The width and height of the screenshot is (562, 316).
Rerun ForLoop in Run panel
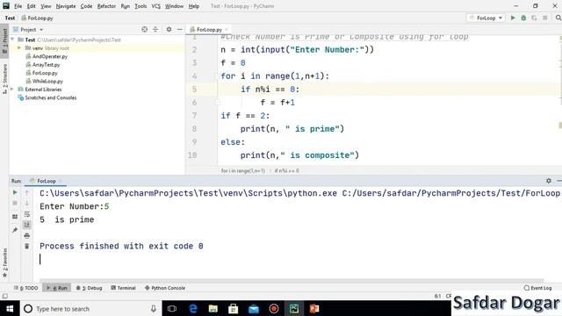pyautogui.click(x=15, y=192)
